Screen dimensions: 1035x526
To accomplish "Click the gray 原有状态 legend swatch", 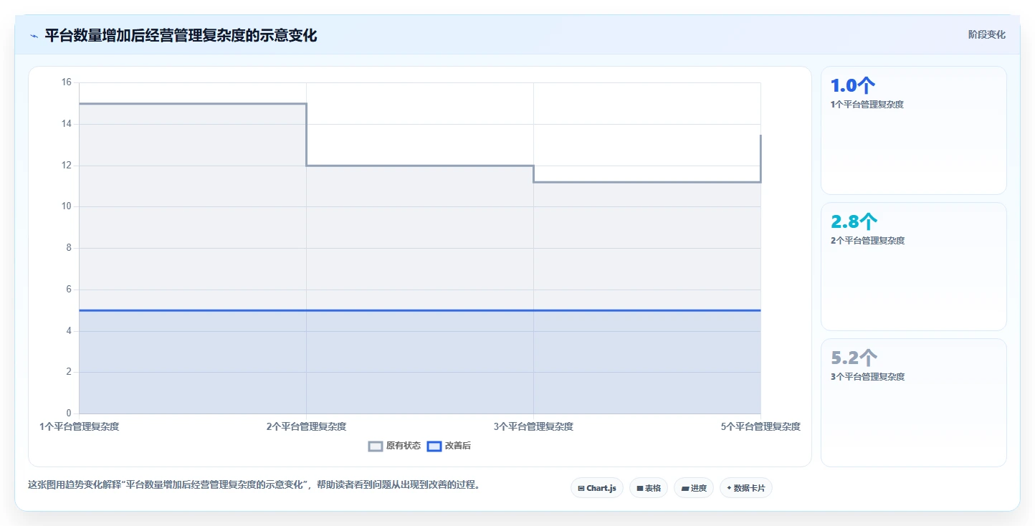I will (x=376, y=446).
